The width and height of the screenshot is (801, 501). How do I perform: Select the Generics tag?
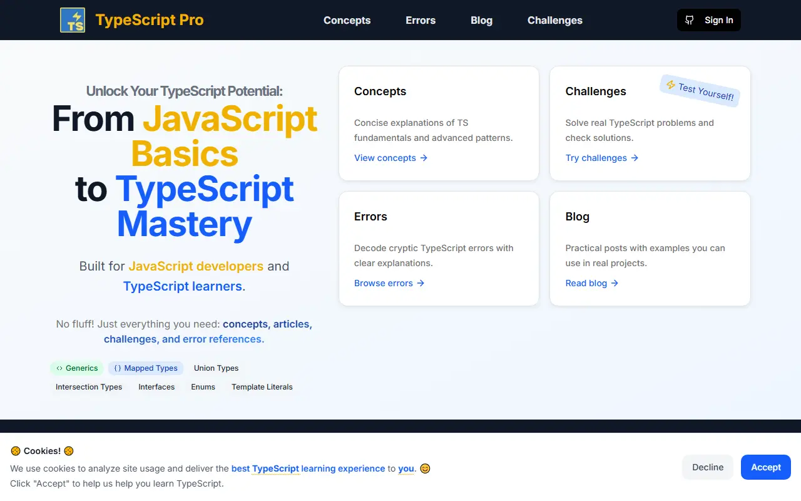click(x=77, y=368)
